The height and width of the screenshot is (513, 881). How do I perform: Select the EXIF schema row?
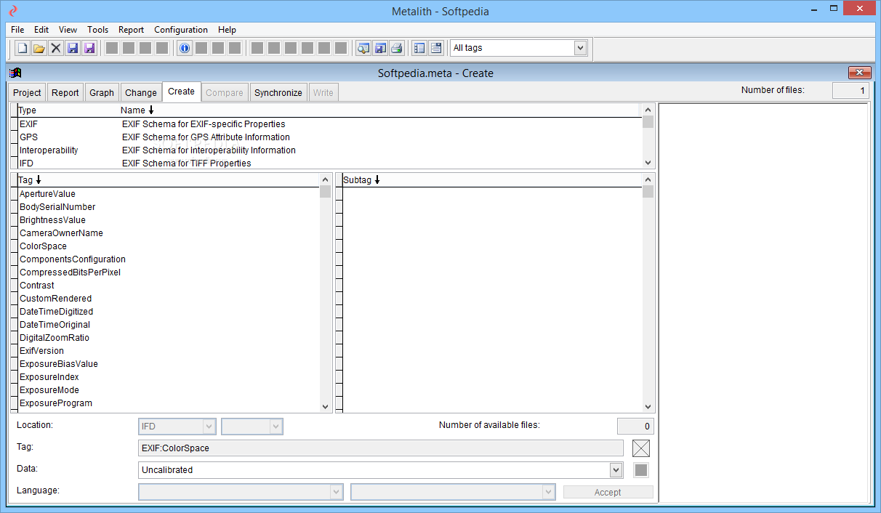(331, 124)
